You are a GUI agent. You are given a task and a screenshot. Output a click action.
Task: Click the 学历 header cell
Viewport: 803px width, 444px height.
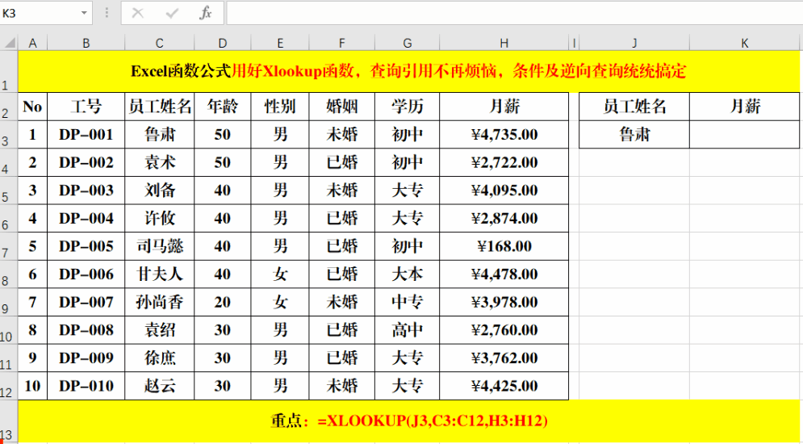pos(407,107)
